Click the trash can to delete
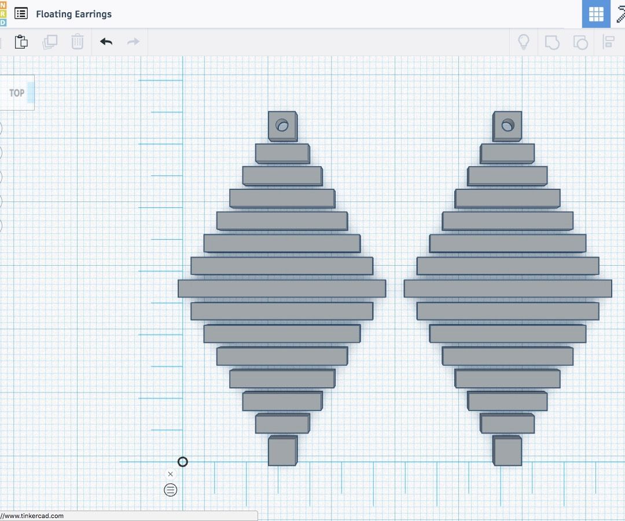Image resolution: width=625 pixels, height=521 pixels. coord(78,41)
